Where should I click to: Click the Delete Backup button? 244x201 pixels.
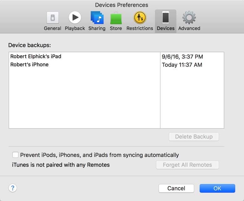point(194,137)
